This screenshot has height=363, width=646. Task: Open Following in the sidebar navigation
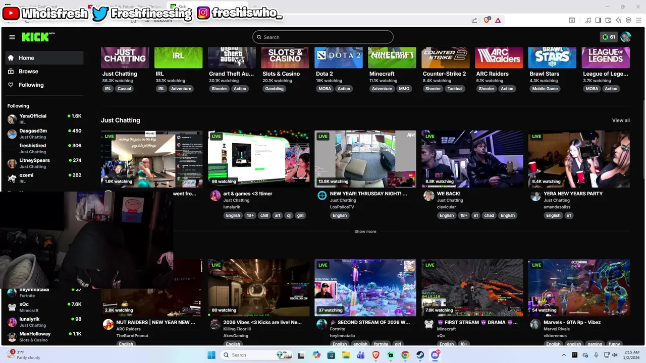click(x=44, y=85)
